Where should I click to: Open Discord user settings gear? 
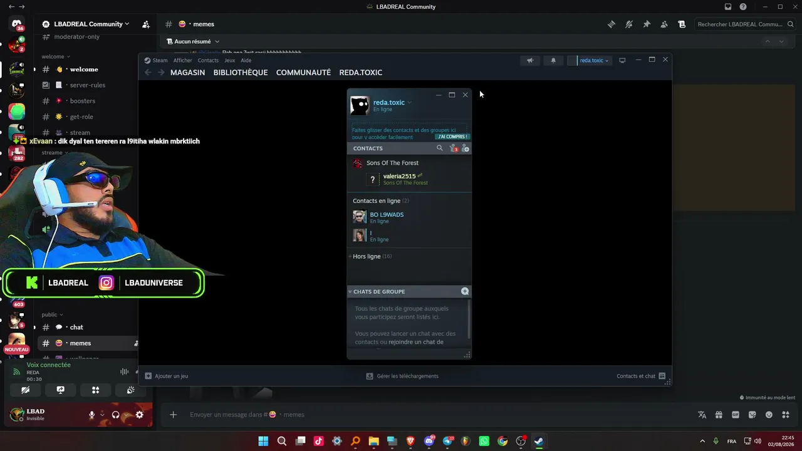point(139,415)
